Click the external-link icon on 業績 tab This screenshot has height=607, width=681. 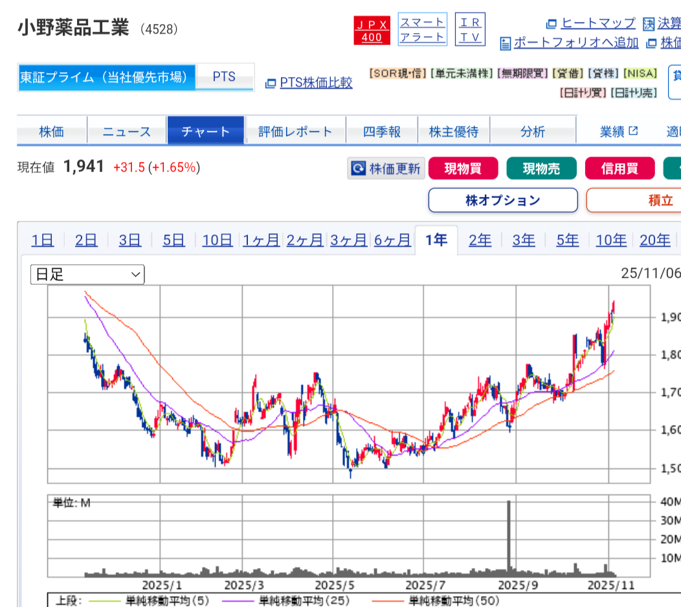tap(633, 130)
